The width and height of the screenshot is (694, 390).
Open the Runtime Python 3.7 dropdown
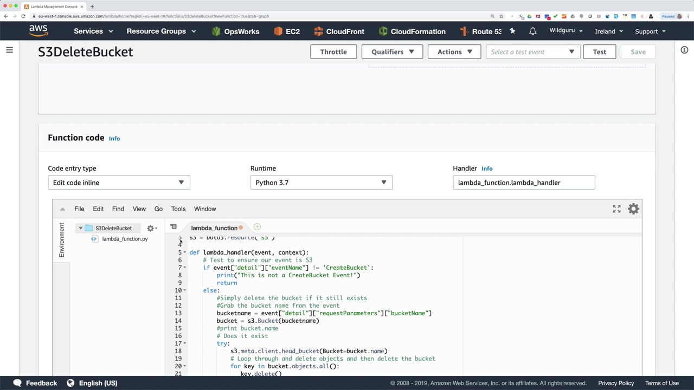[x=321, y=183]
